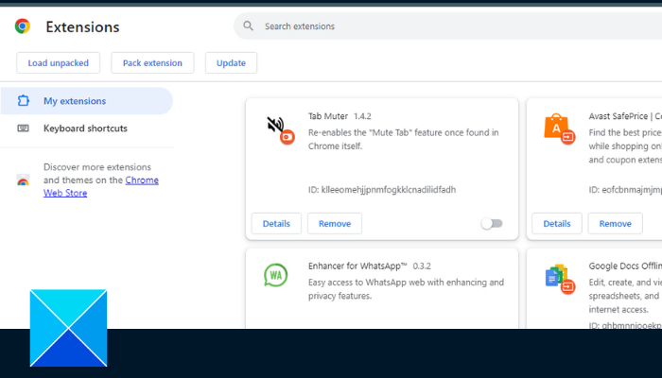The width and height of the screenshot is (662, 378).
Task: Open Keyboard shortcuts page
Action: tap(85, 129)
